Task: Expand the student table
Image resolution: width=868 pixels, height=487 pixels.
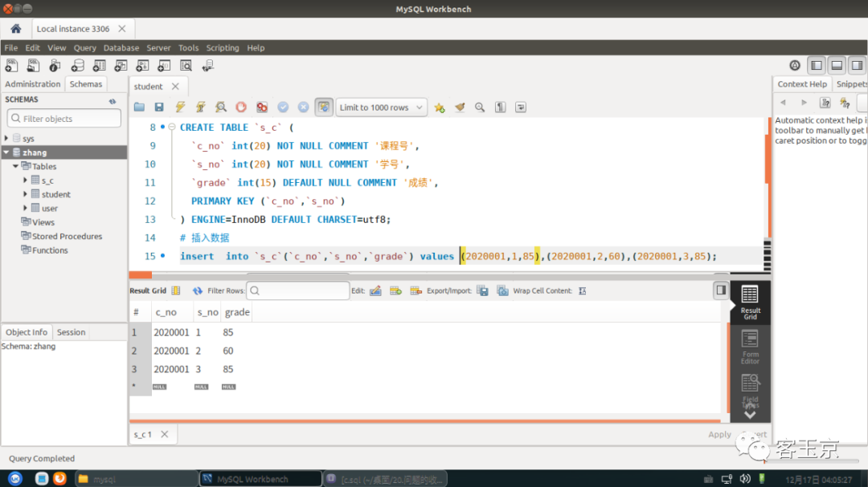Action: [x=25, y=194]
